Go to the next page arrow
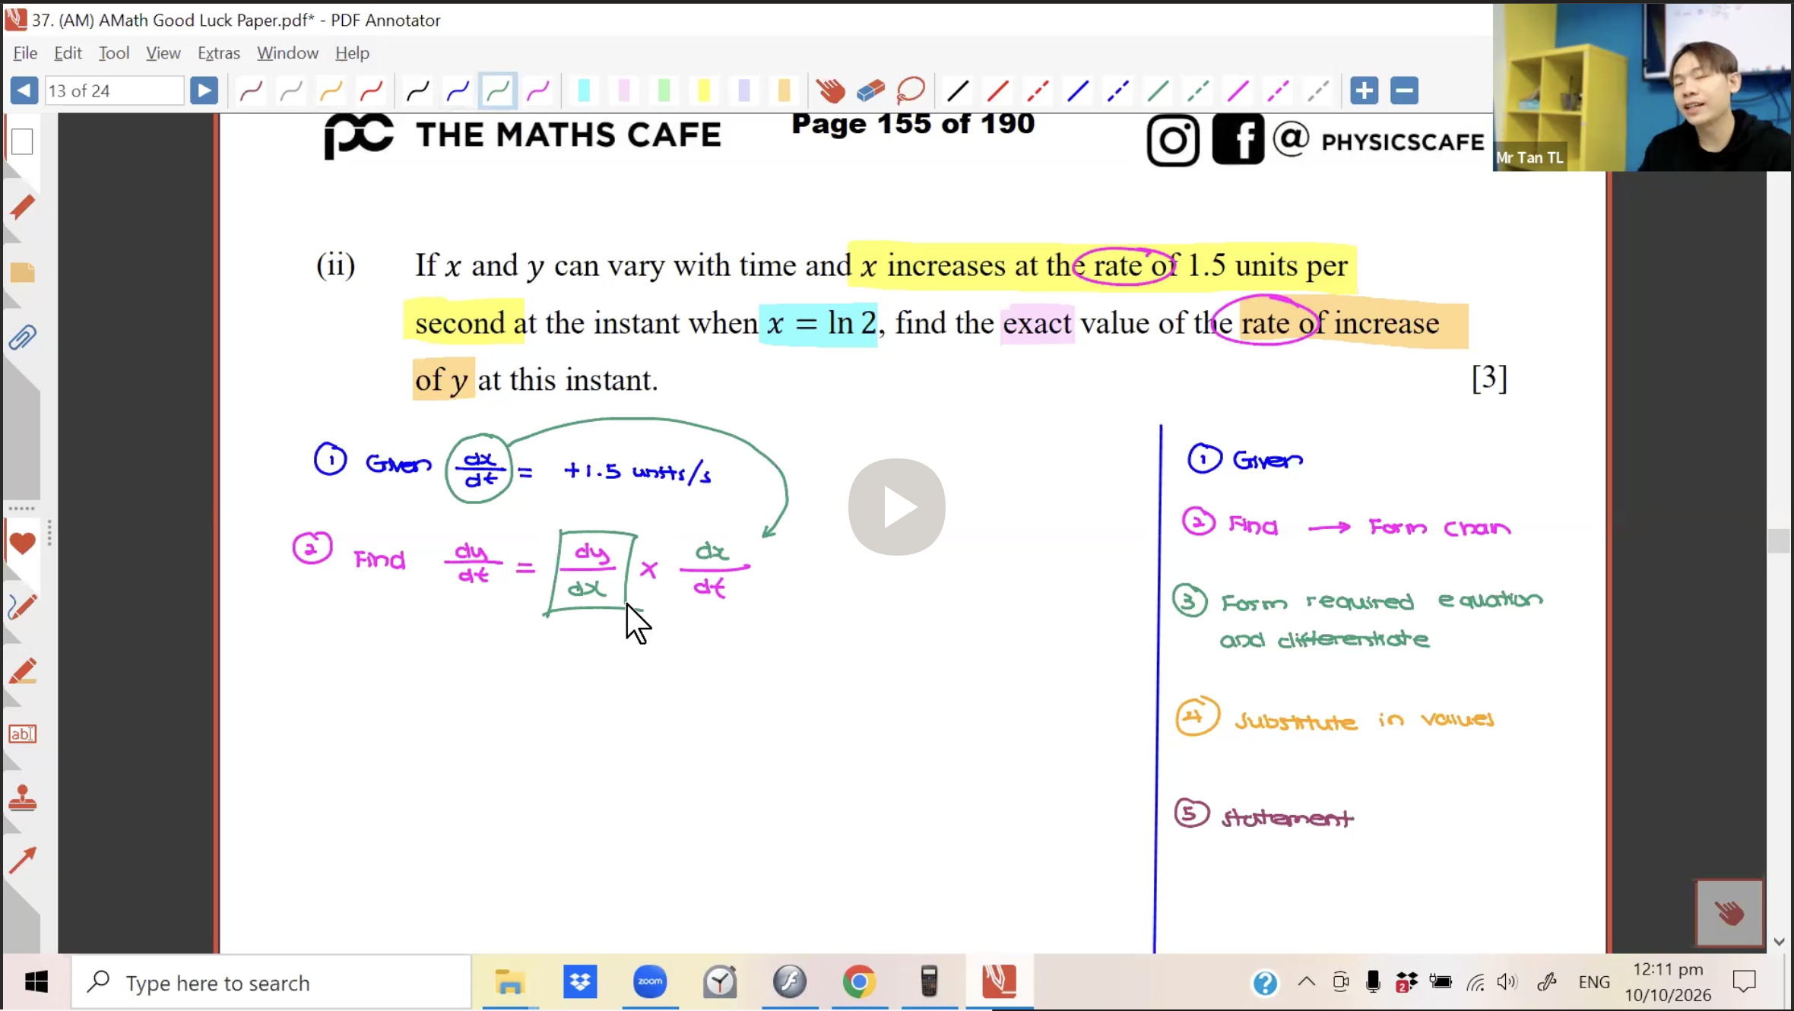This screenshot has width=1794, height=1011. point(204,90)
